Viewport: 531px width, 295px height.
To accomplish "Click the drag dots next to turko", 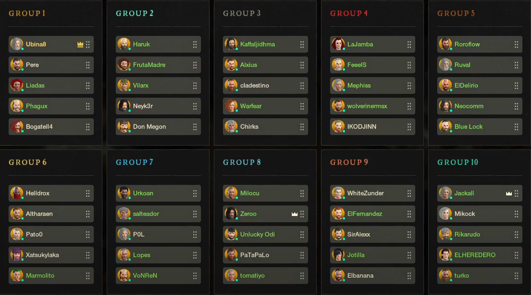I will click(x=517, y=276).
